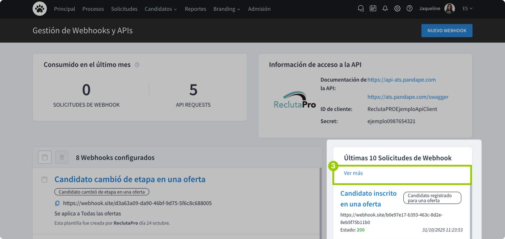Toggle the bulk-select checkbox in the list header
This screenshot has height=239, width=505.
tap(44, 157)
